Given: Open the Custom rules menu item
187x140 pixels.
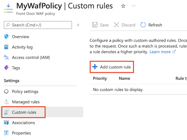Looking at the screenshot, I should point(24,112).
